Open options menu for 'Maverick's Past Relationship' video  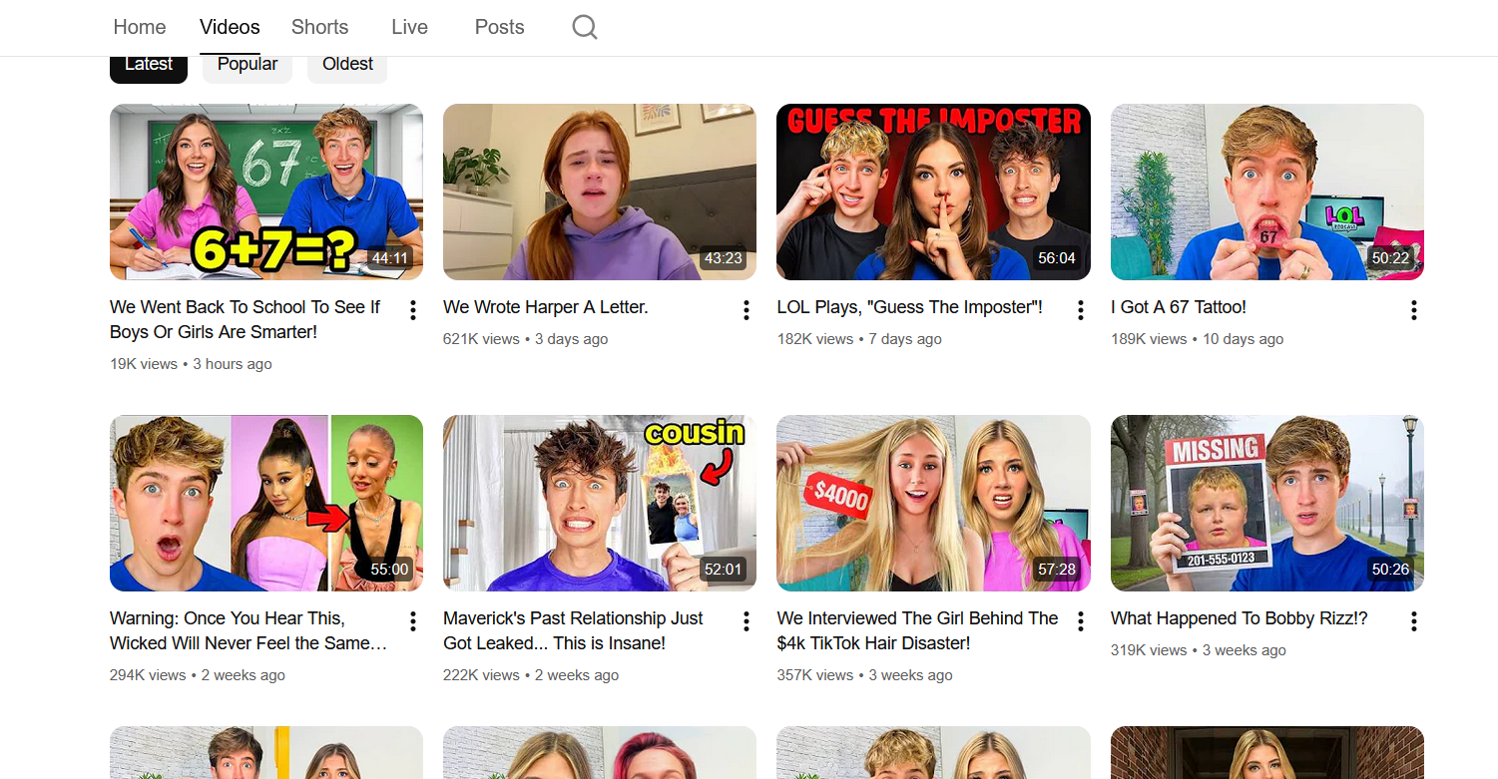pyautogui.click(x=747, y=621)
